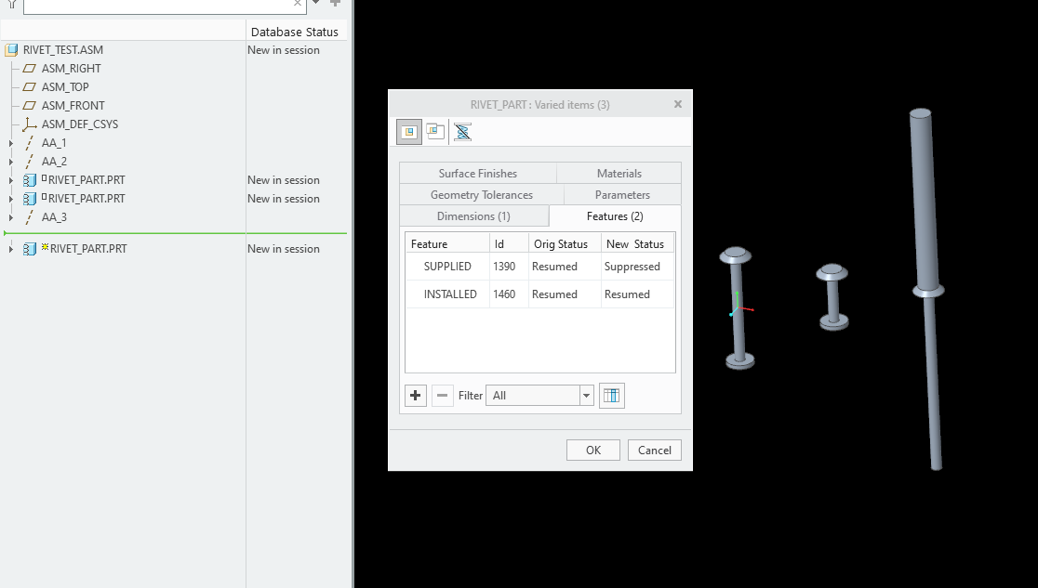This screenshot has height=588, width=1038.
Task: Click the RIVET_TEST.ASM assembly icon in the tree
Action: [12, 49]
